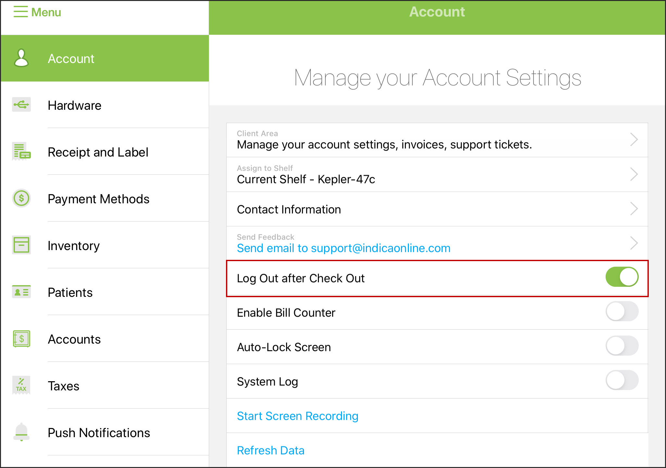
Task: Click the Payment Methods dollar icon
Action: (x=21, y=198)
